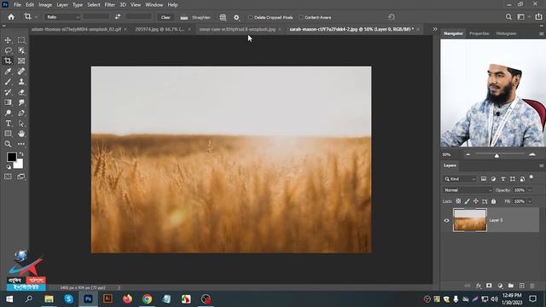Select the Rectangle shape tool

pyautogui.click(x=8, y=134)
